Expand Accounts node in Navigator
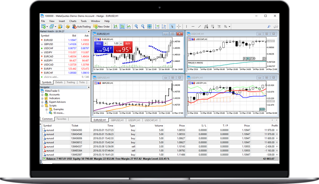This screenshot has width=319, height=184. [x=42, y=95]
